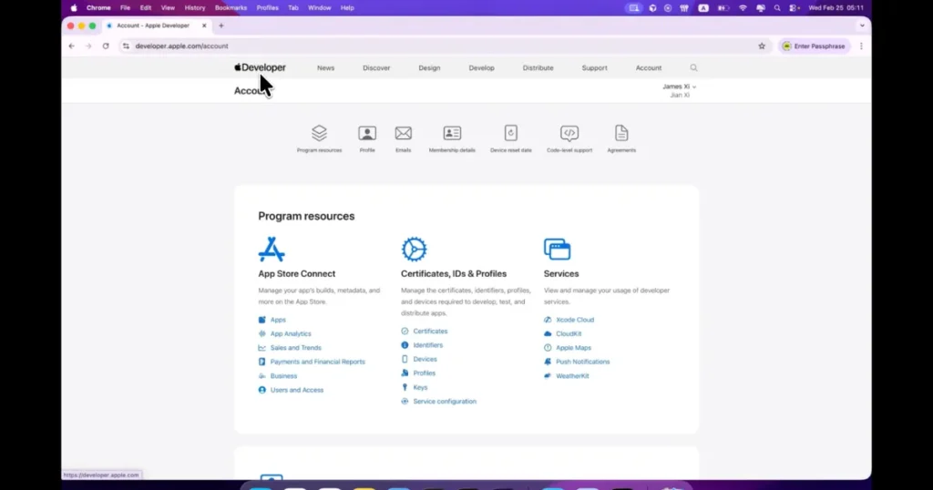
Task: Open Users and Access link
Action: click(x=297, y=390)
